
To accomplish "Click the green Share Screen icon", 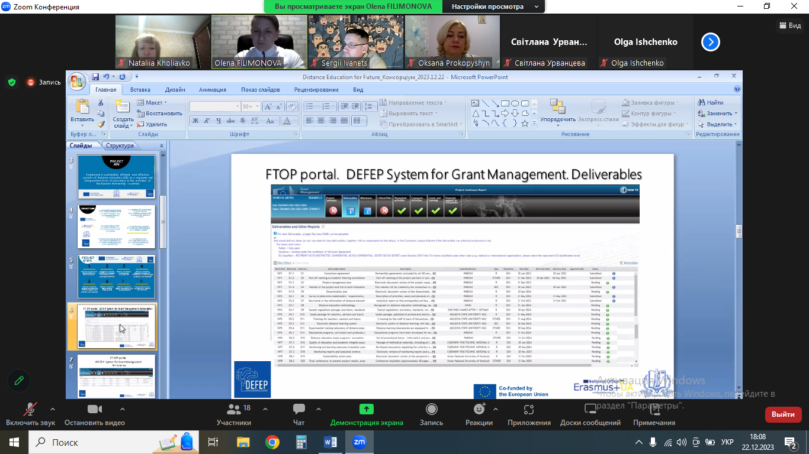I will [367, 410].
